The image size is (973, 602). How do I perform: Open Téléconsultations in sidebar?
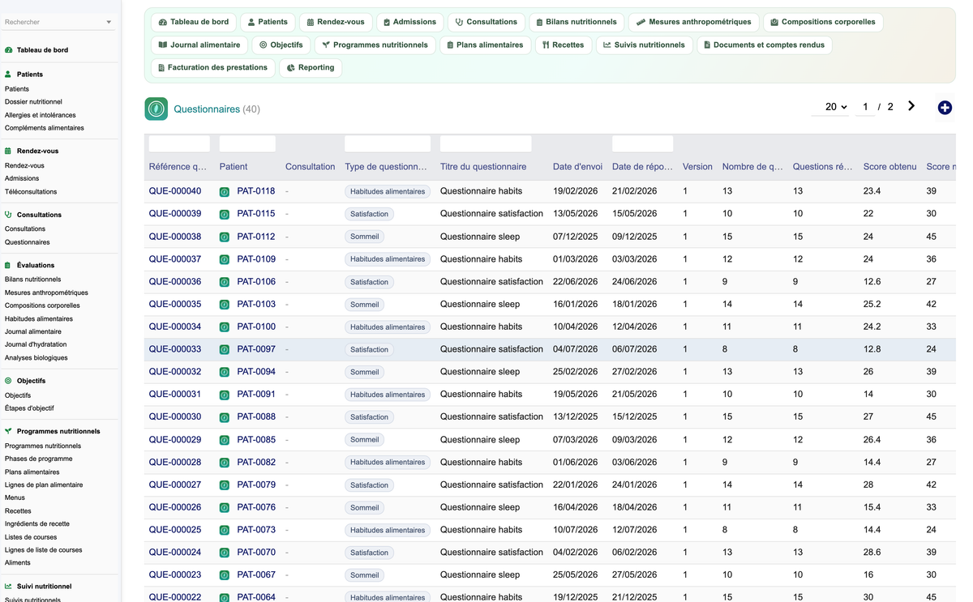pyautogui.click(x=31, y=192)
